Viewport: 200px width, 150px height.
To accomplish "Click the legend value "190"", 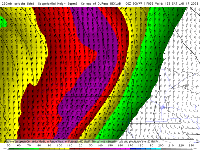I will coord(151,145).
